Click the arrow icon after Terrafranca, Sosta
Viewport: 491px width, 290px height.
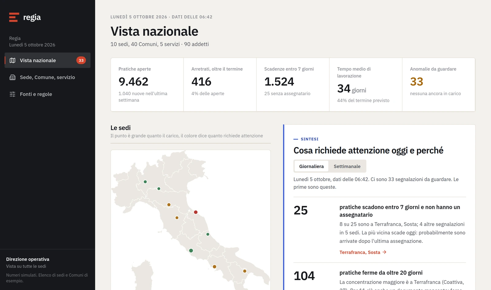point(385,252)
